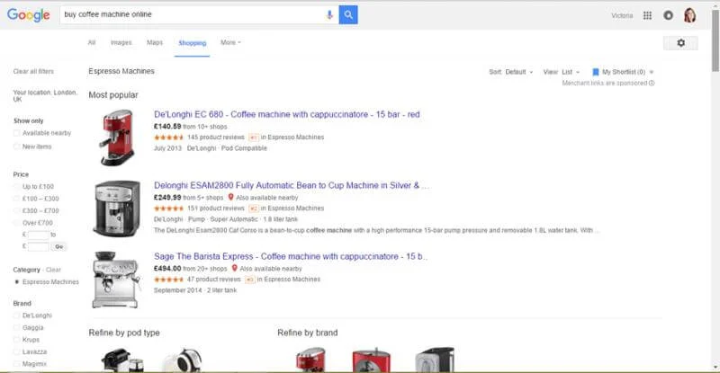This screenshot has width=720, height=373.
Task: Click the star rating of De'Longhi EC 680
Action: coord(168,138)
